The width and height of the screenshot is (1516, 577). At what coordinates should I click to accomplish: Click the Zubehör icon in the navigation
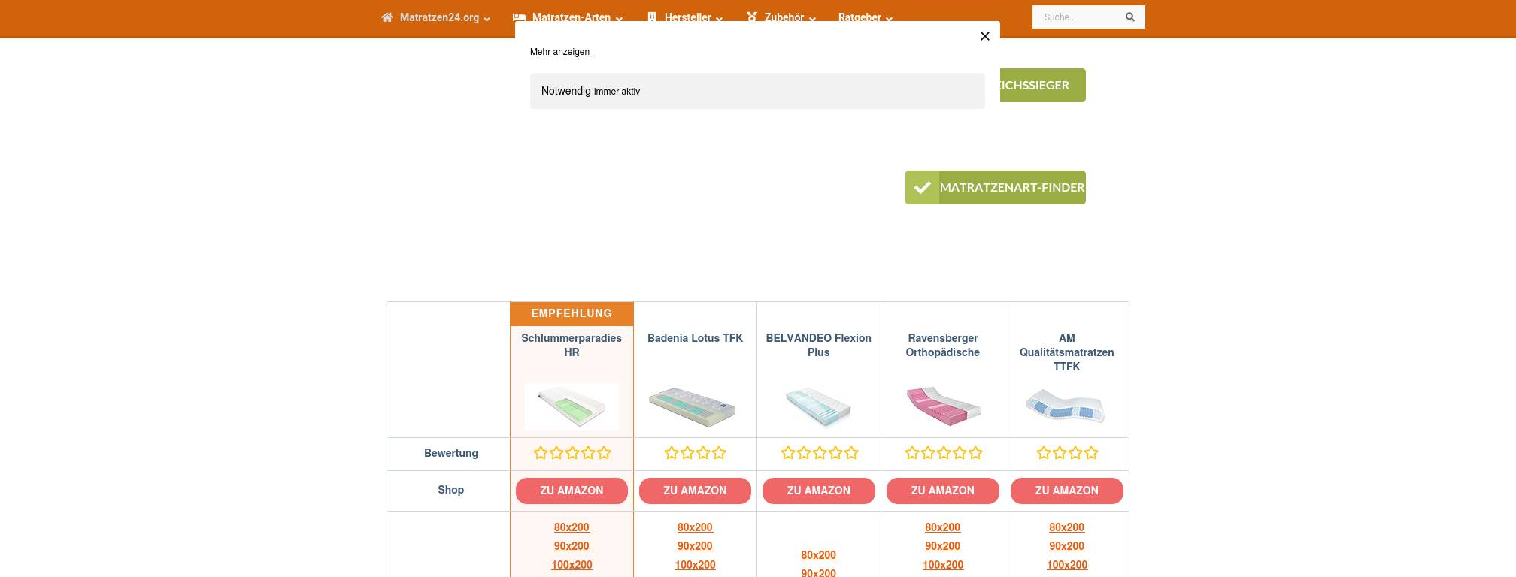click(x=751, y=17)
